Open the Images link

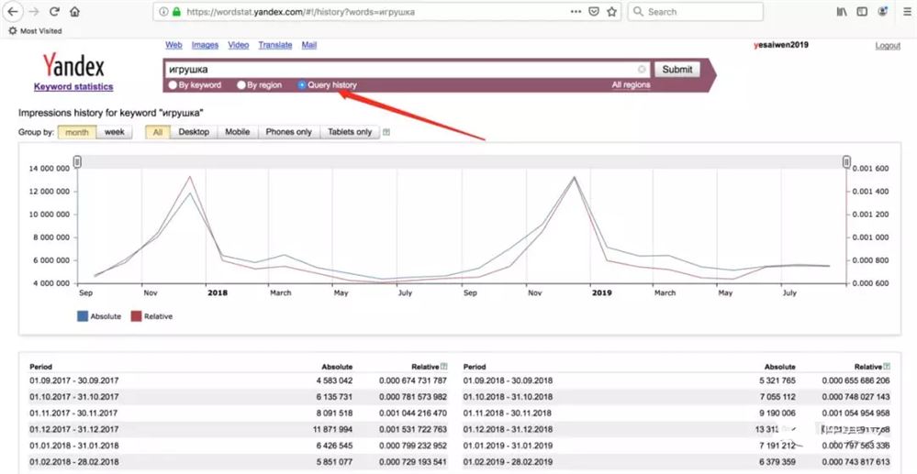click(205, 45)
